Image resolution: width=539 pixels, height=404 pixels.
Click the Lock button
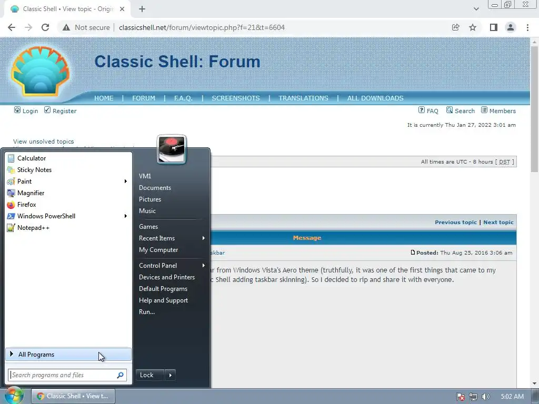coord(150,375)
